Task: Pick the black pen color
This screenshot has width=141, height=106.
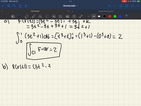Action: coord(105,16)
